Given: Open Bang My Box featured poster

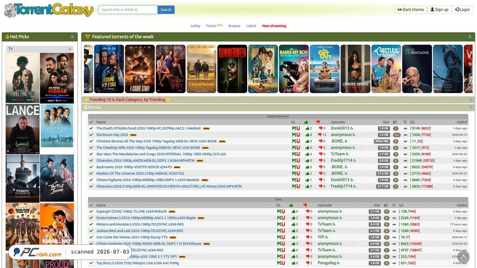Looking at the screenshot, I should (x=294, y=69).
